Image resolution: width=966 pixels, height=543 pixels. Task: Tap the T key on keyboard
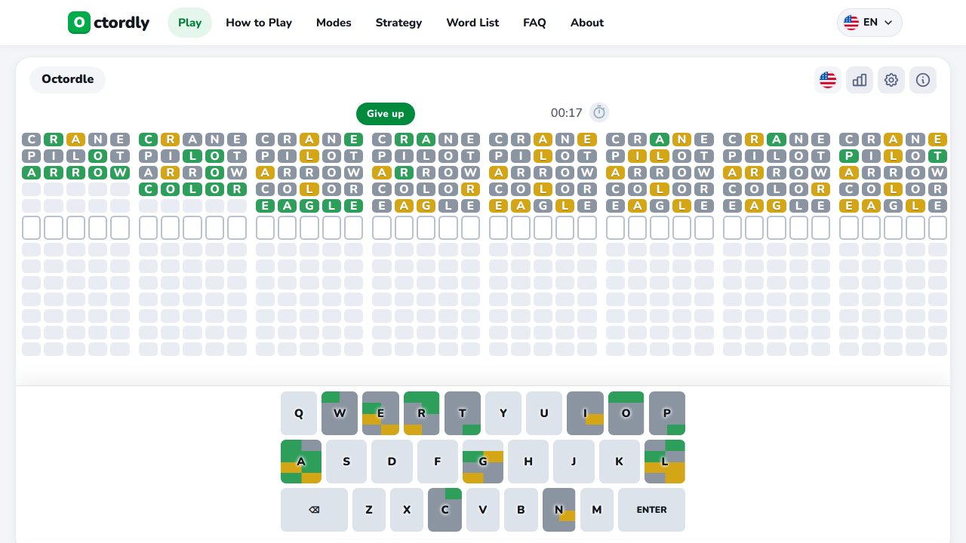click(x=463, y=413)
